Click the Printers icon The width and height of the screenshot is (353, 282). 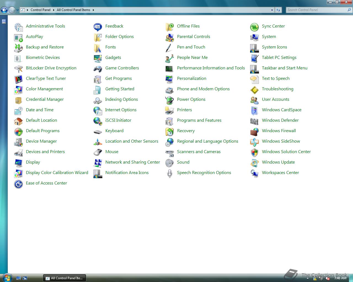coord(170,110)
